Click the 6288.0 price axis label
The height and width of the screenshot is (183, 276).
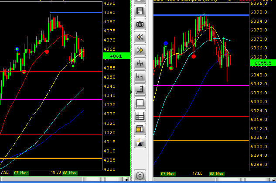(259, 165)
